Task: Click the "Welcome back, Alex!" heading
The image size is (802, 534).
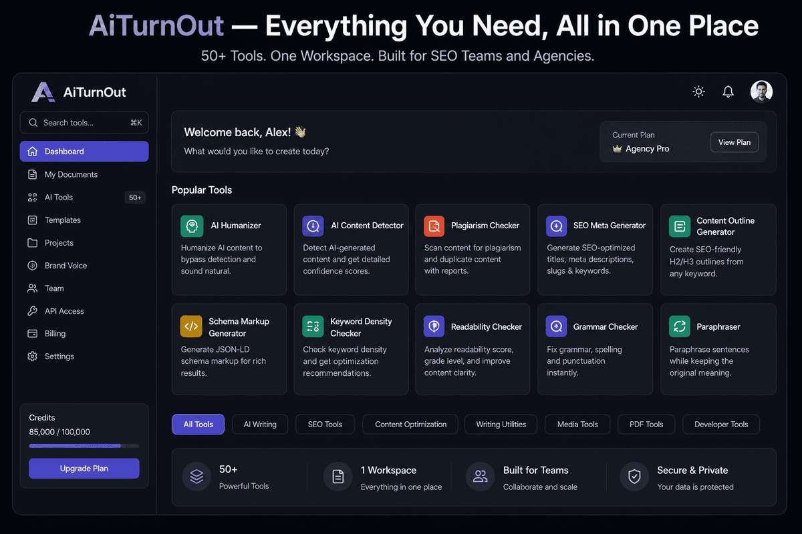Action: coord(245,132)
